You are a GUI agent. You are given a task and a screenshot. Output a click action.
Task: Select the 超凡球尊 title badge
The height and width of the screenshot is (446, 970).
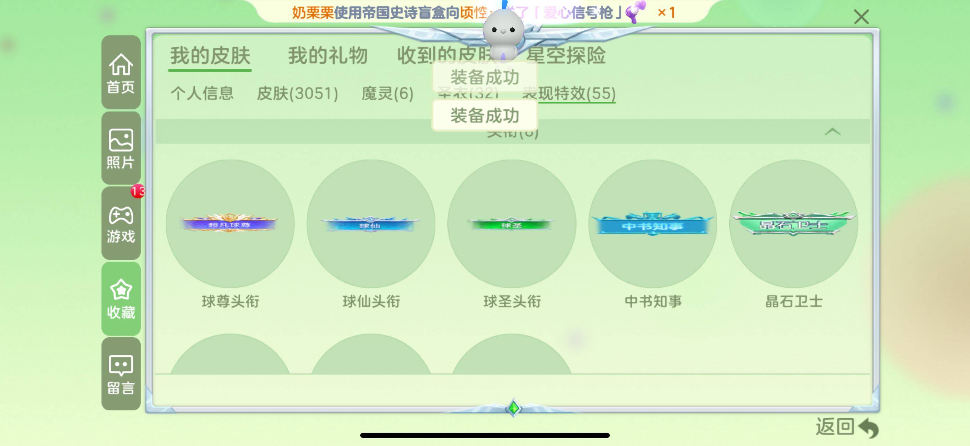coord(230,224)
